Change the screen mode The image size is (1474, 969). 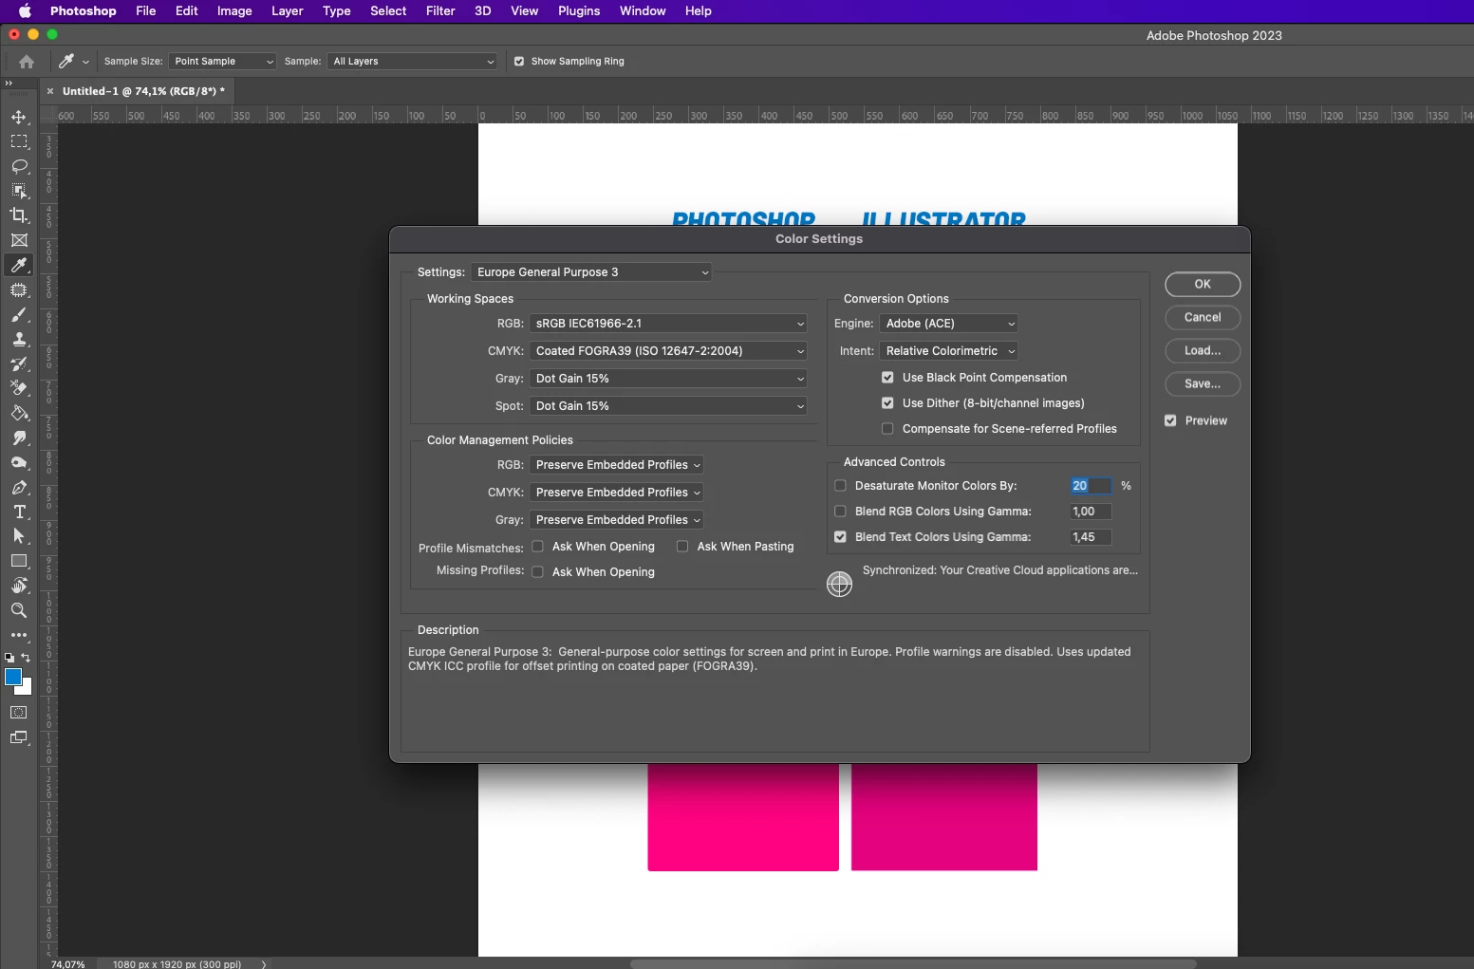(19, 738)
